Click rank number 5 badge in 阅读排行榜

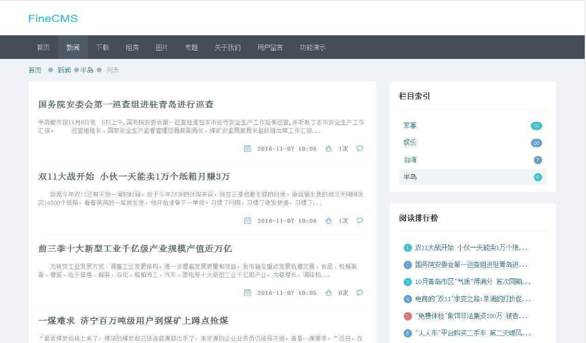point(408,317)
